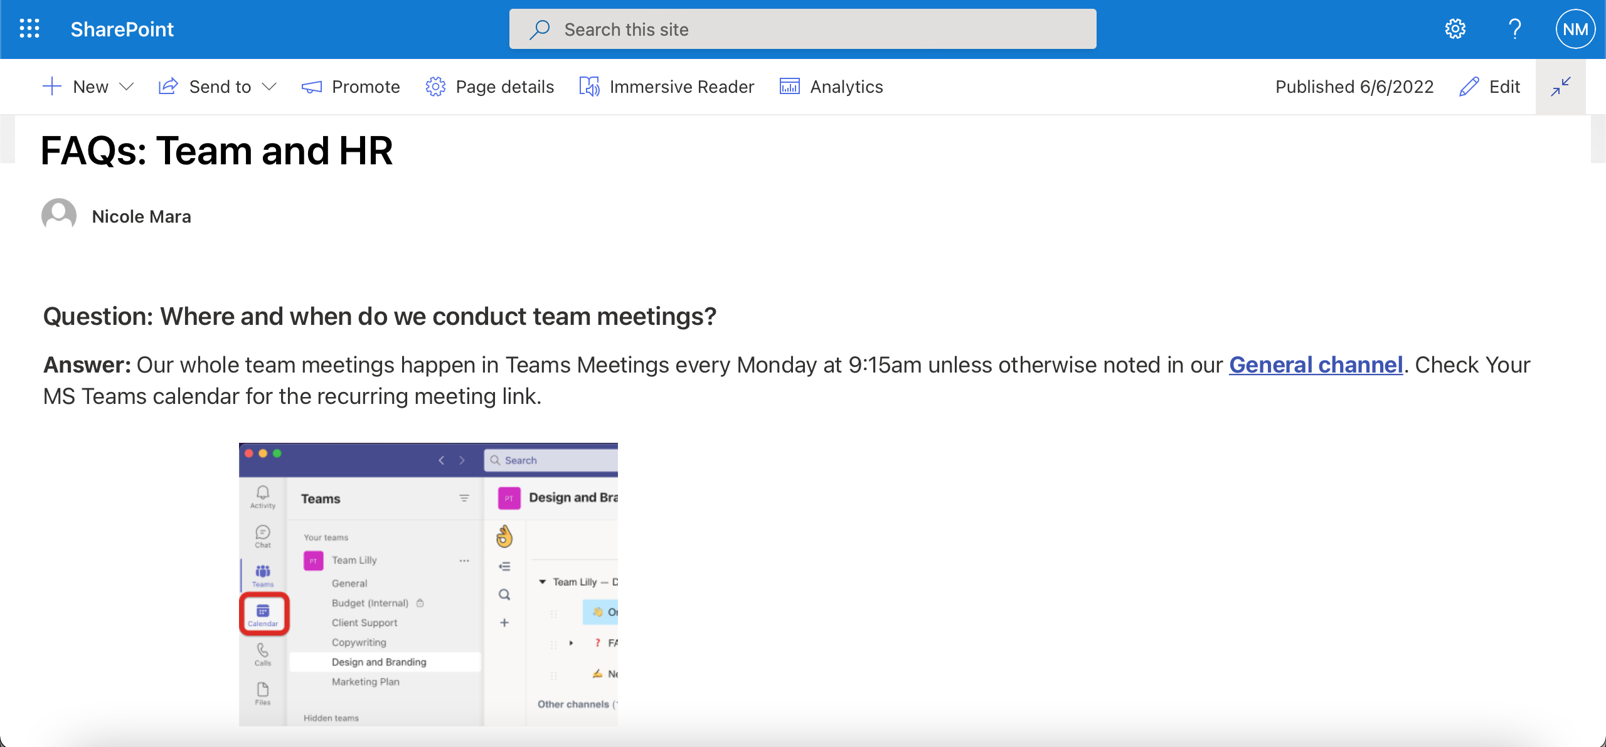Expand the New dropdown
1606x747 pixels.
point(127,87)
